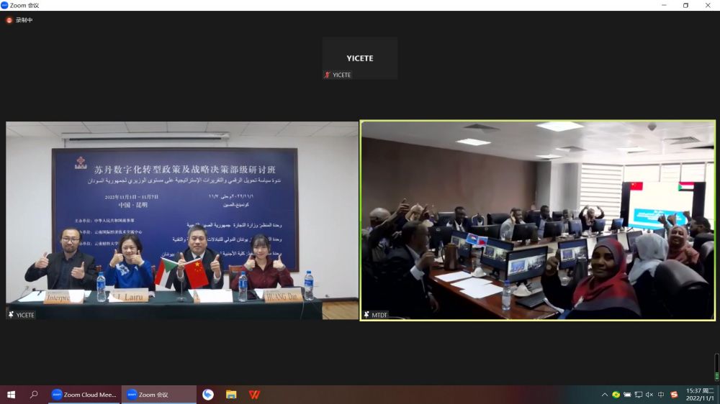Screen dimensions: 720x404
Task: Open the Windows Start menu
Action: point(11,395)
